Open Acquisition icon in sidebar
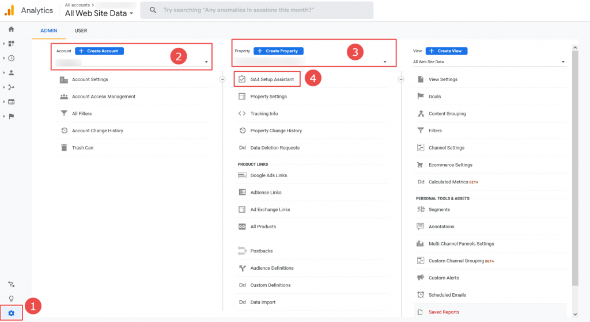Image resolution: width=590 pixels, height=322 pixels. (x=12, y=87)
